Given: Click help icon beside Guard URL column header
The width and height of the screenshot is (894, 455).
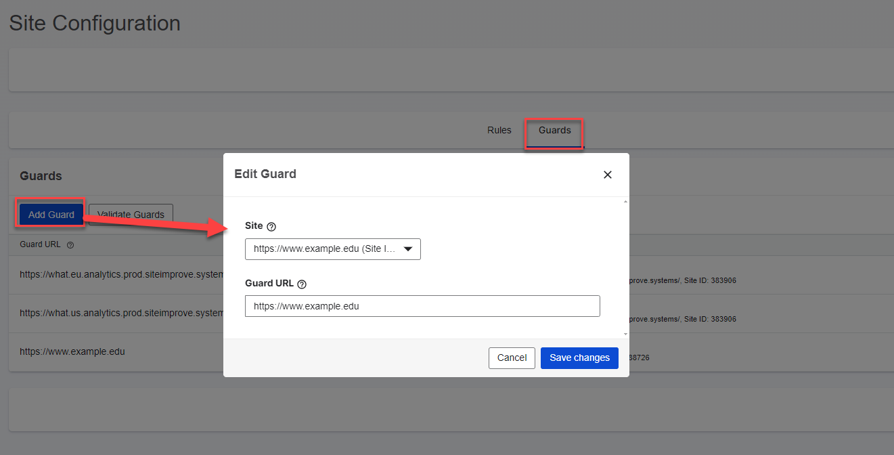Looking at the screenshot, I should click(70, 245).
